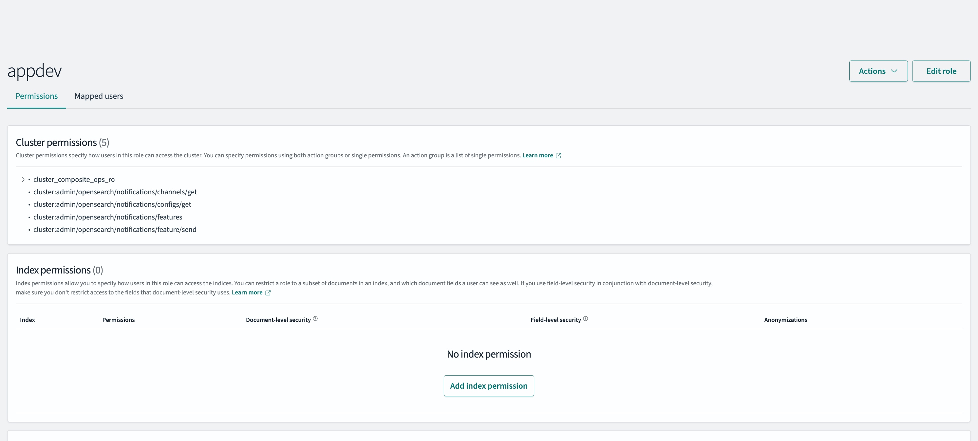Image resolution: width=978 pixels, height=441 pixels.
Task: Click the notifications/features permission entry
Action: pos(108,217)
